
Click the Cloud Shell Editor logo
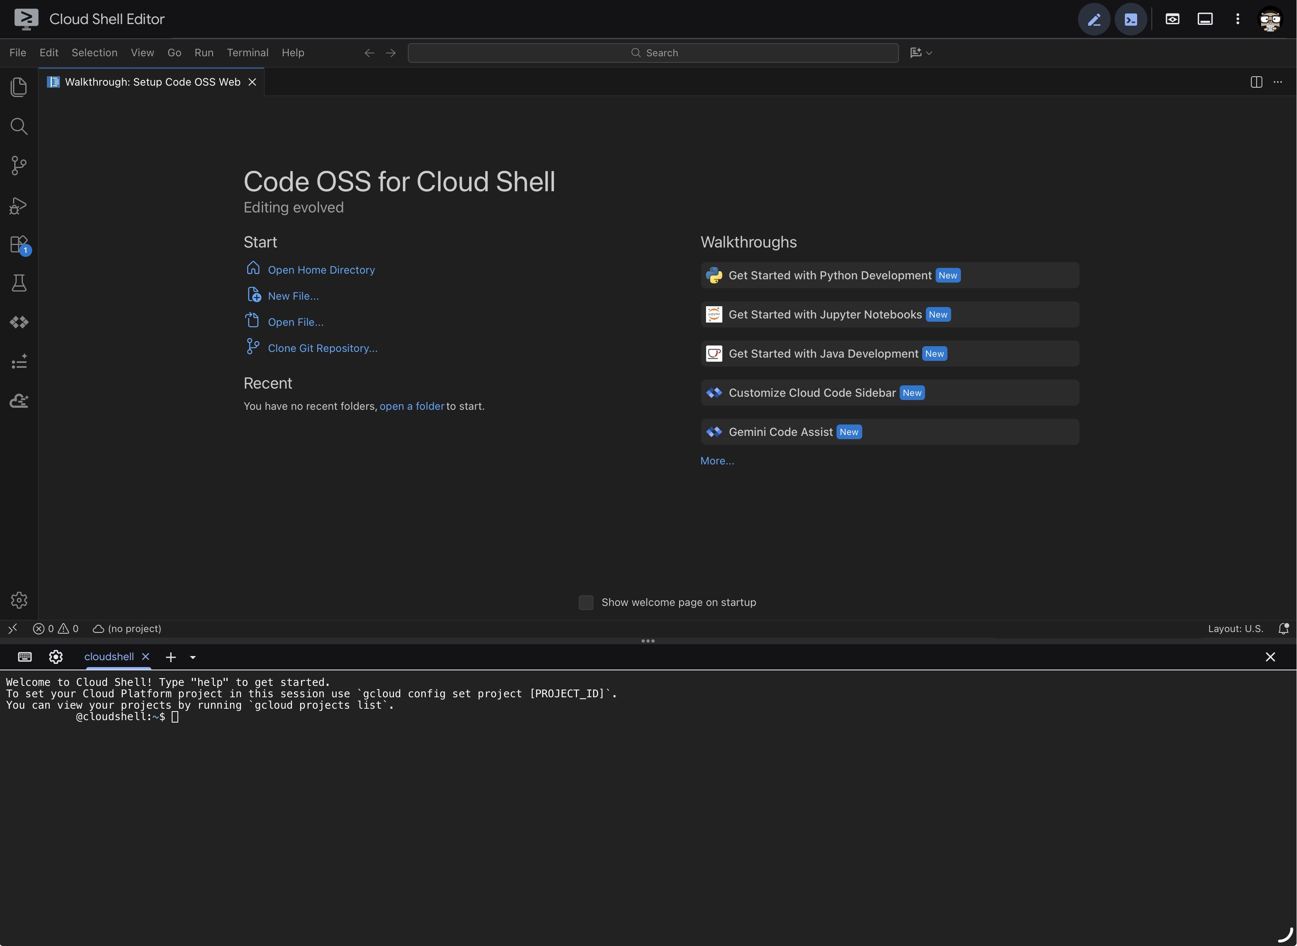[x=27, y=20]
